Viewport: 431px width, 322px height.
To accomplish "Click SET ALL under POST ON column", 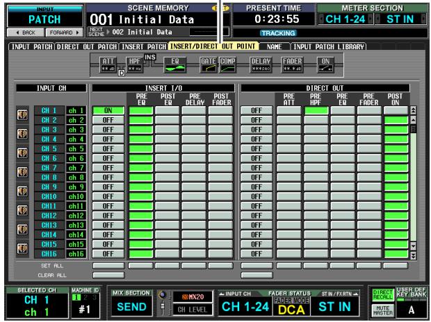I will point(396,266).
